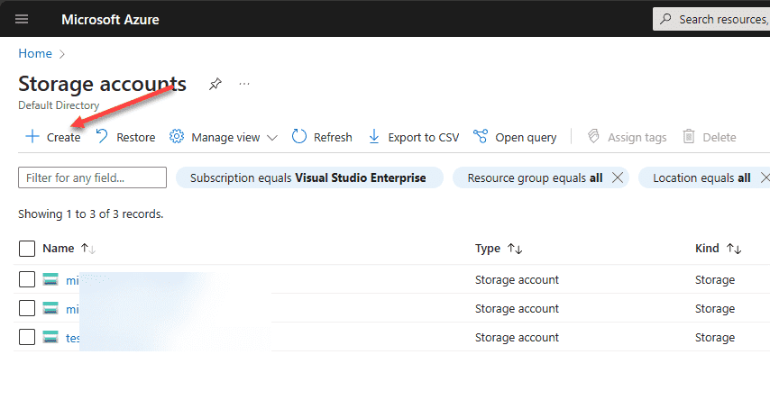Click the Microsoft Azure portal title
This screenshot has height=400, width=770.
(x=111, y=20)
